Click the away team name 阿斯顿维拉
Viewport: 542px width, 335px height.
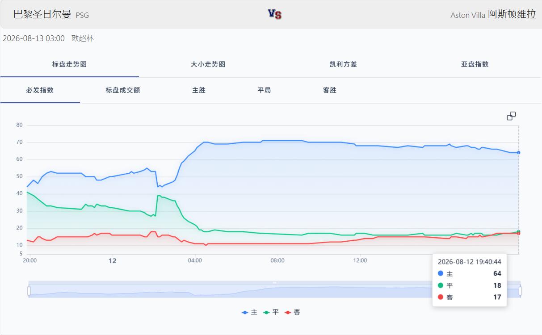coord(512,14)
